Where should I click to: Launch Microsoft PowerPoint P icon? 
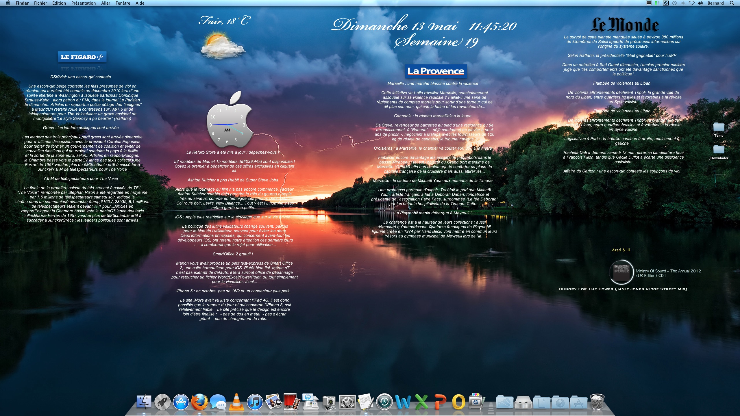click(440, 402)
